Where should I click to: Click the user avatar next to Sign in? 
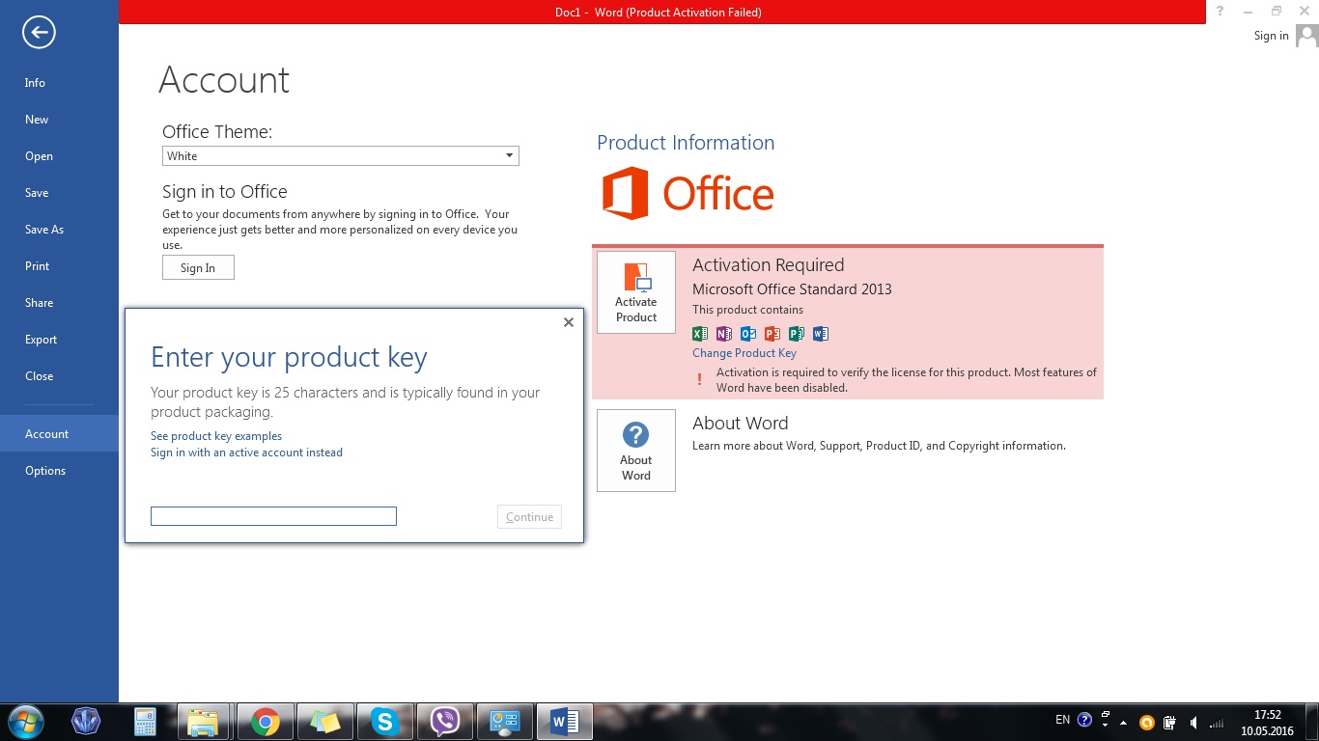pyautogui.click(x=1306, y=36)
